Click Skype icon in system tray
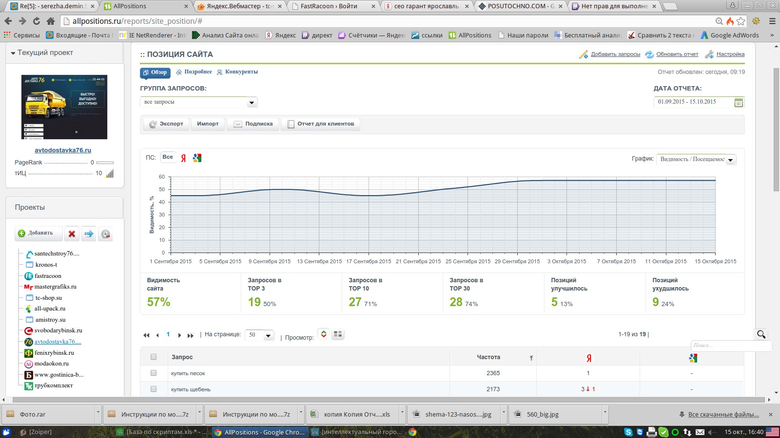 click(x=628, y=432)
